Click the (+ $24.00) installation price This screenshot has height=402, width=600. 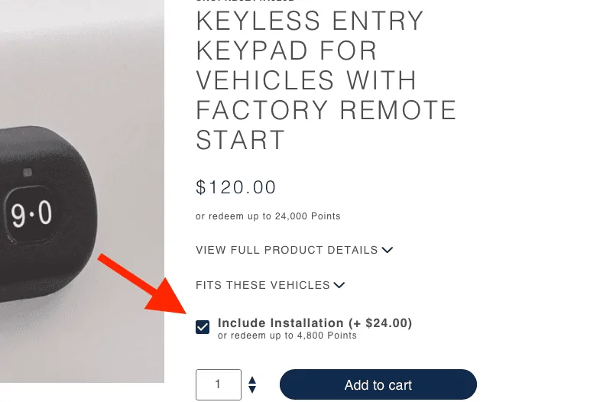[x=380, y=323]
